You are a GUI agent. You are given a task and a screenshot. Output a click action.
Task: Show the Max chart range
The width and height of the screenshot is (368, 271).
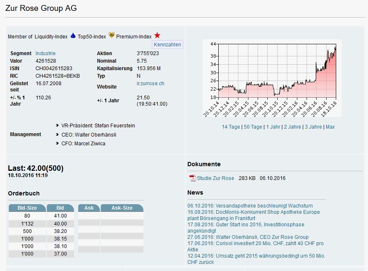pos(330,127)
